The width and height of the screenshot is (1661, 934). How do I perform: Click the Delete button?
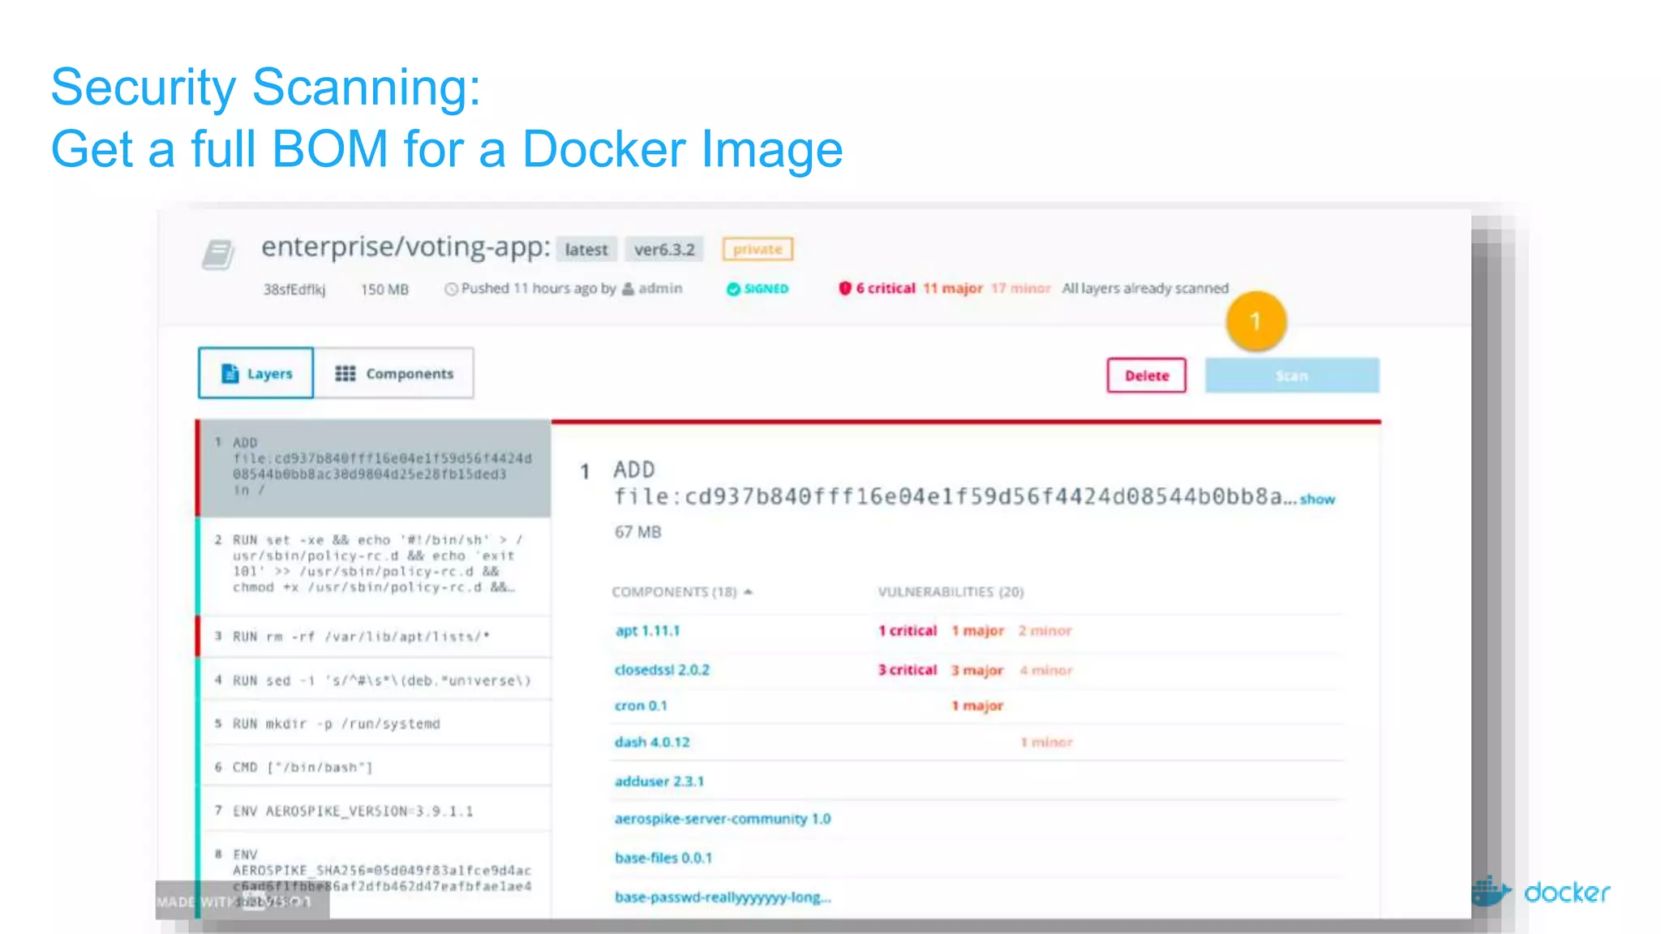click(1146, 375)
